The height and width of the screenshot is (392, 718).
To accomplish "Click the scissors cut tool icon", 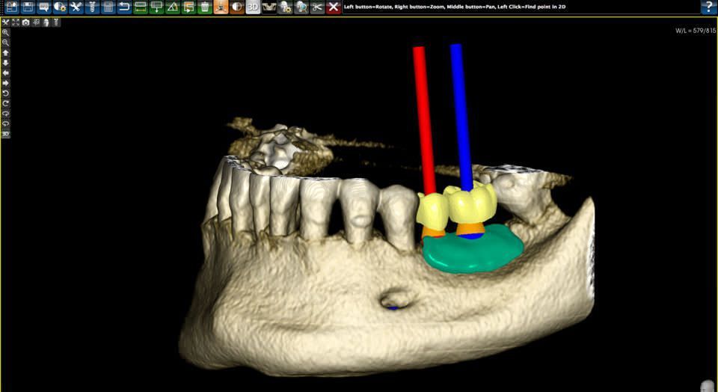I will 317,7.
